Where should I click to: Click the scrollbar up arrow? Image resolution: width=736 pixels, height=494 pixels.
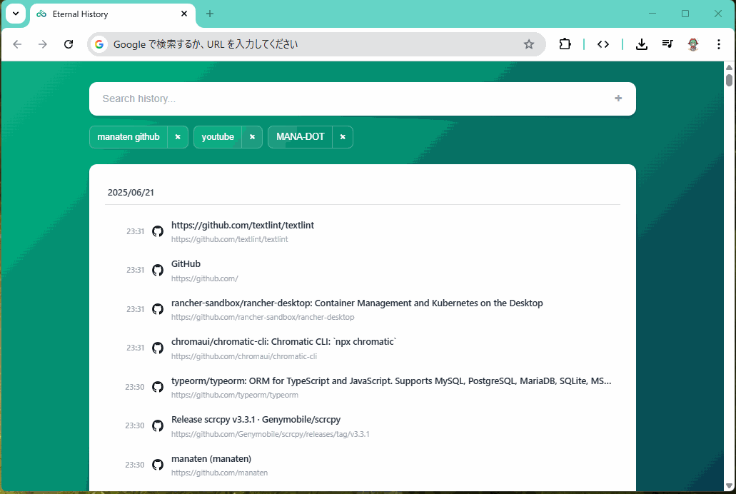(729, 67)
